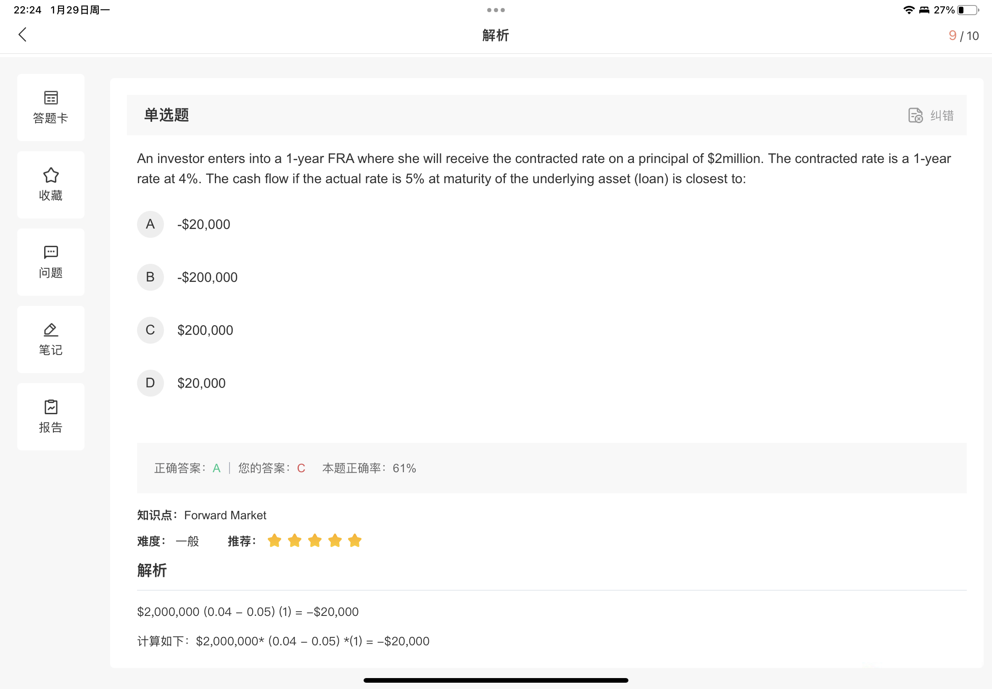Tap the 纠错 text label

click(x=942, y=115)
